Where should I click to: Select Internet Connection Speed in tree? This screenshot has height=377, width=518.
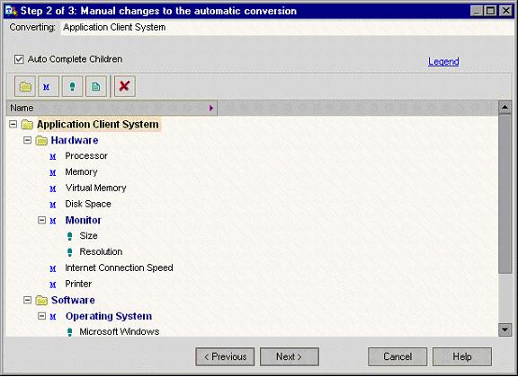pyautogui.click(x=119, y=267)
